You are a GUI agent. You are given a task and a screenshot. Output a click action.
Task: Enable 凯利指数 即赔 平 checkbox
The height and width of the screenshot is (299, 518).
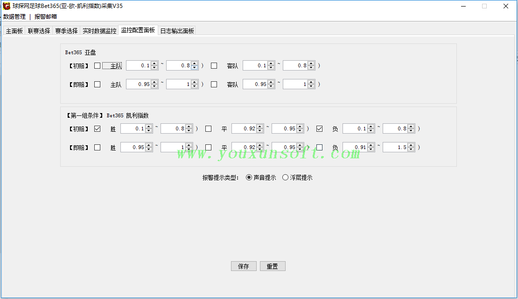209,147
